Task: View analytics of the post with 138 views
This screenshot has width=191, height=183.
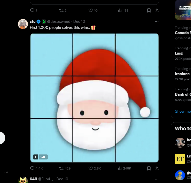Action: click(x=123, y=11)
